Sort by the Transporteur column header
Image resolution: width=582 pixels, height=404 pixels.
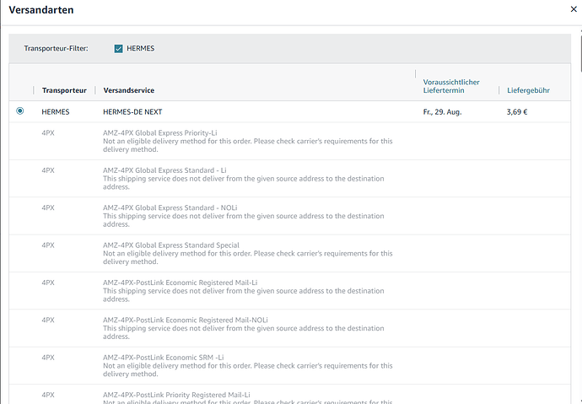point(64,90)
